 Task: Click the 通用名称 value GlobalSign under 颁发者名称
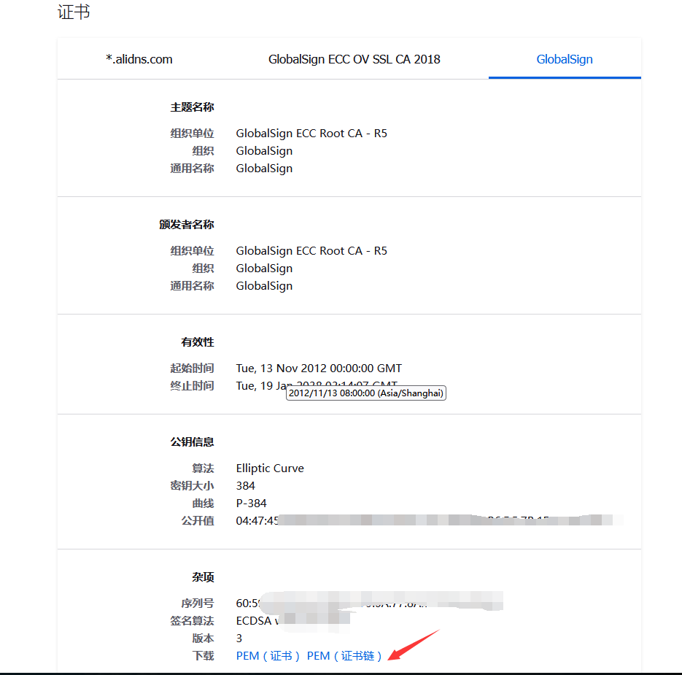click(x=264, y=286)
